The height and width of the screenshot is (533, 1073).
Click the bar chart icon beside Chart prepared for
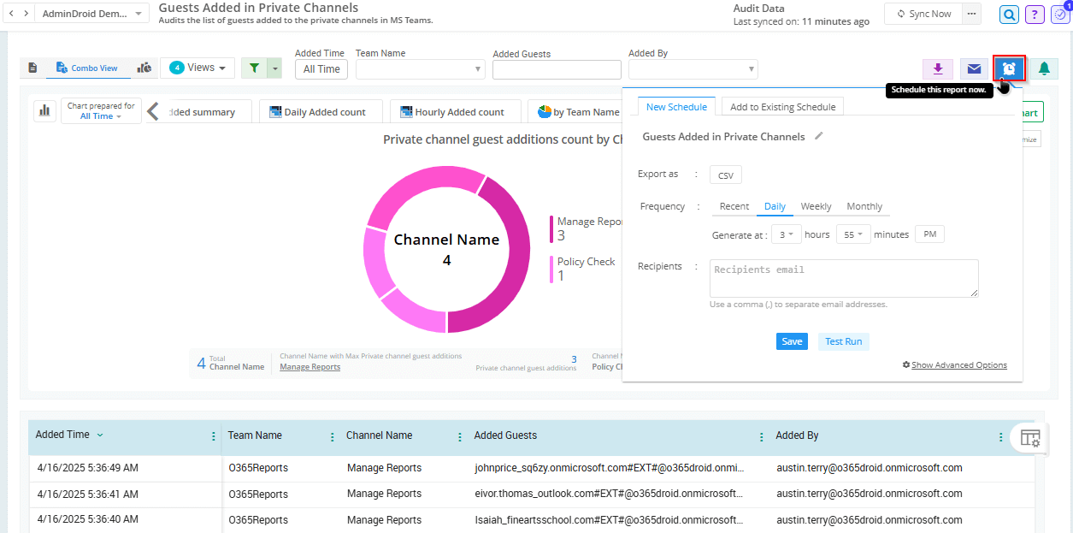[x=44, y=110]
